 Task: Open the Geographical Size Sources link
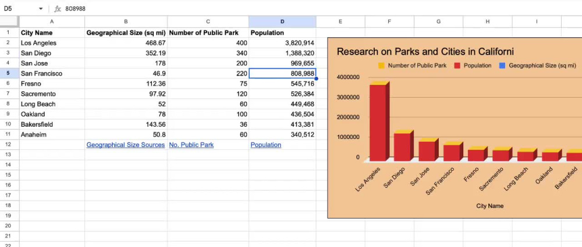click(126, 145)
